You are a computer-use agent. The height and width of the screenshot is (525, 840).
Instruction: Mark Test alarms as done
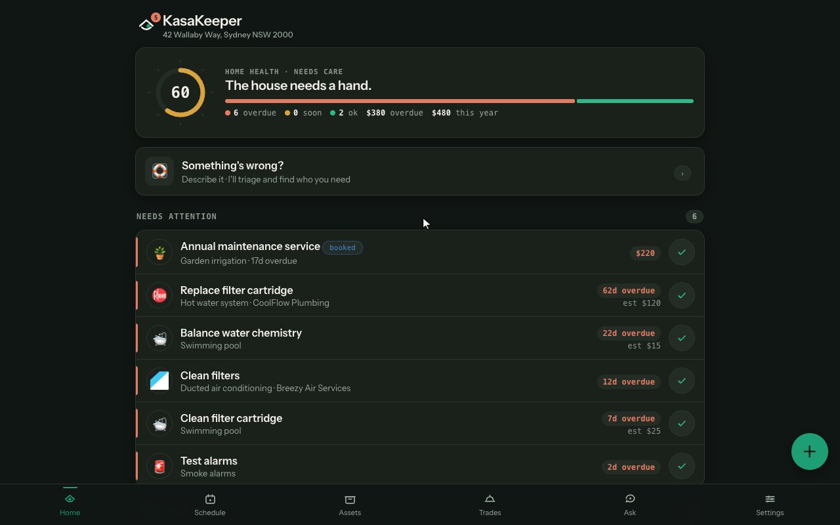pos(682,466)
